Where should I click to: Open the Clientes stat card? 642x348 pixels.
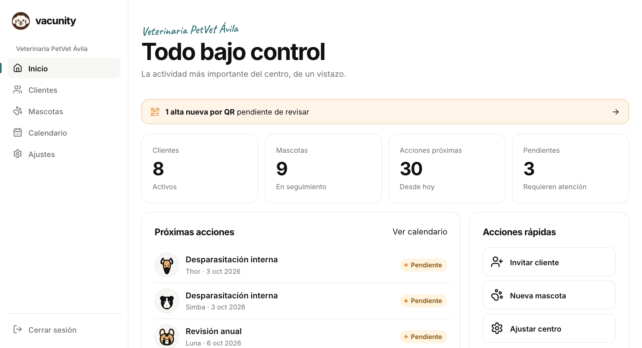click(200, 168)
